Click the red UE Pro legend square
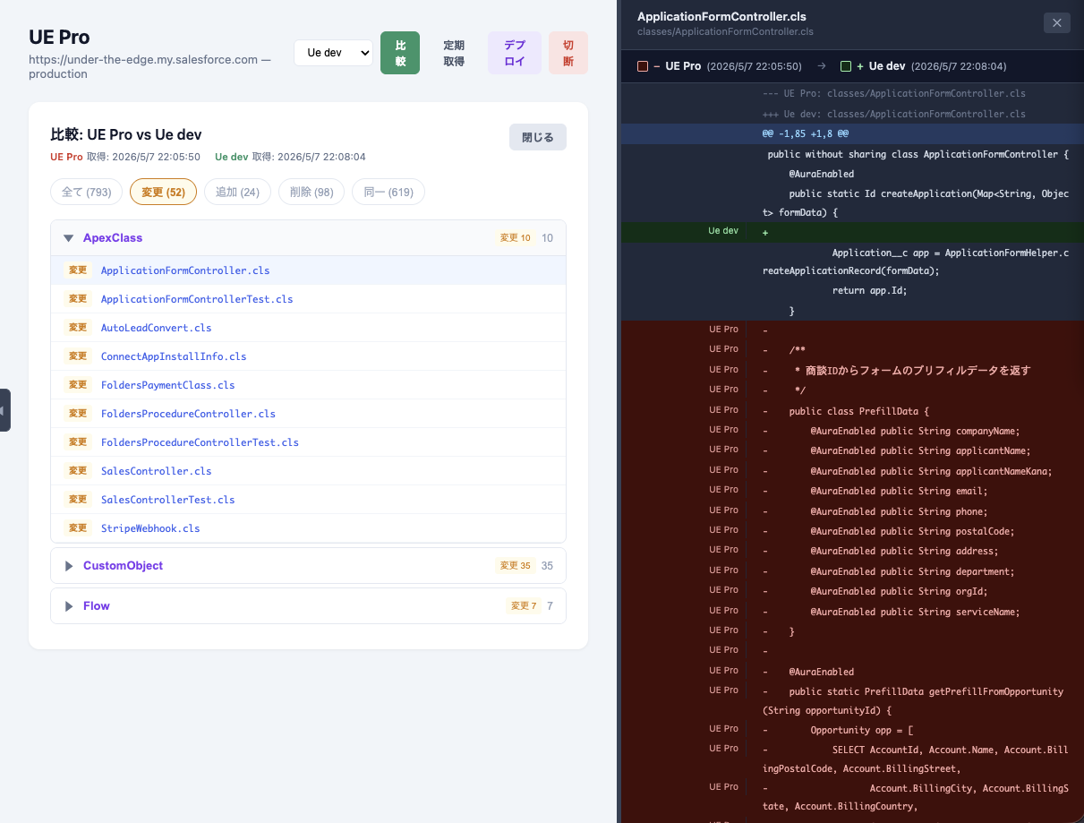1084x823 pixels. [643, 66]
